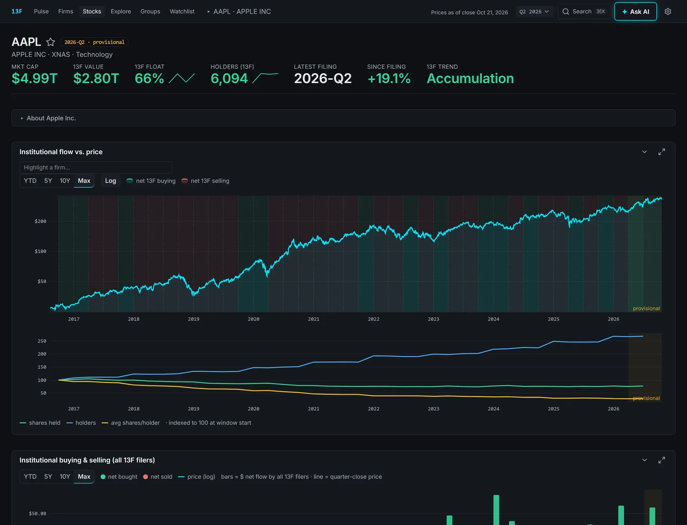Click the net sold red legend dot

click(x=145, y=477)
